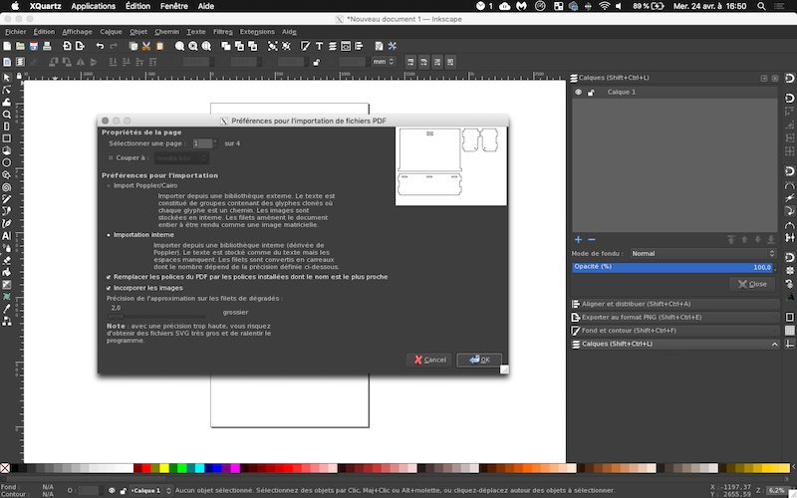Toggle 'Incorporer les images' checkbox
The image size is (797, 498).
coord(109,288)
